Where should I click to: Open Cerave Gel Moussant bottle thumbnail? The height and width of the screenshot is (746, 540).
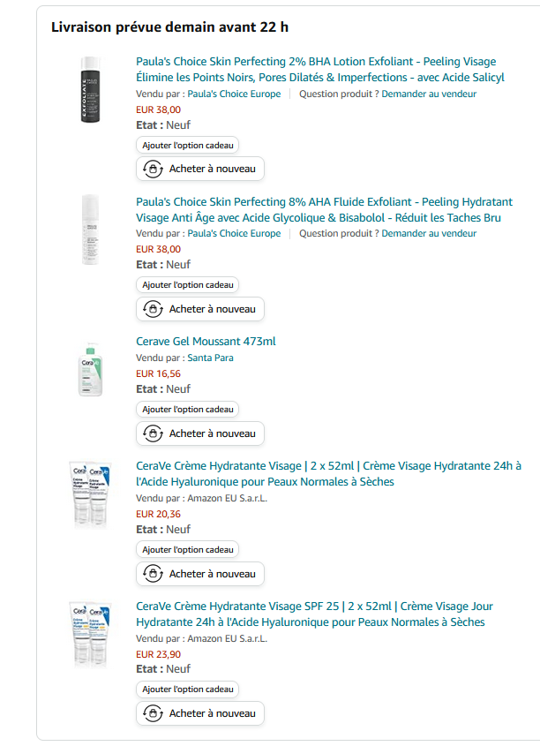pos(90,369)
